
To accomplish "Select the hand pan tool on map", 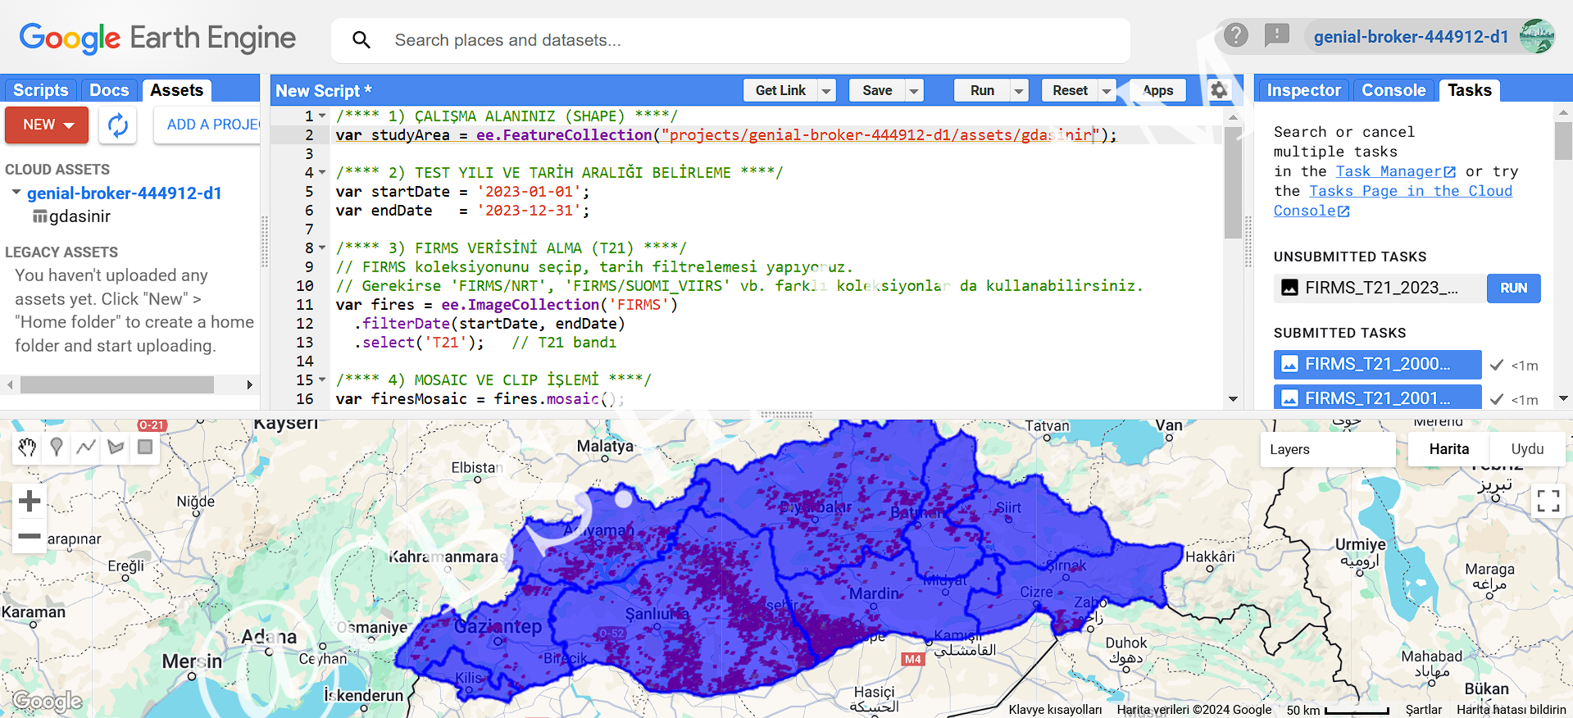I will pos(27,447).
